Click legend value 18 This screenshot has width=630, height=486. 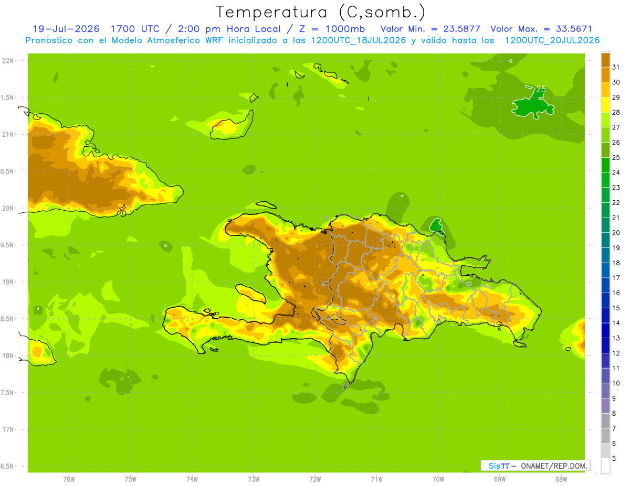click(x=616, y=263)
